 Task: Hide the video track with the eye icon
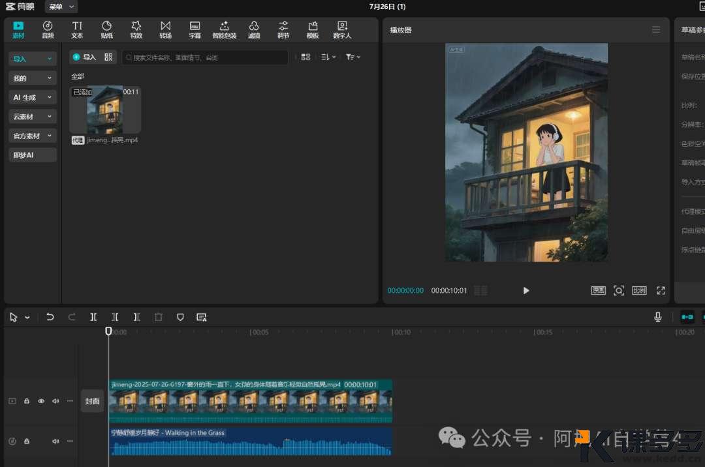tap(41, 401)
